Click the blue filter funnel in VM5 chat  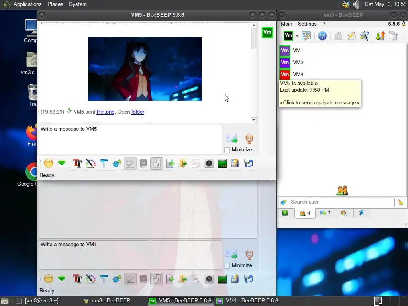(x=104, y=163)
